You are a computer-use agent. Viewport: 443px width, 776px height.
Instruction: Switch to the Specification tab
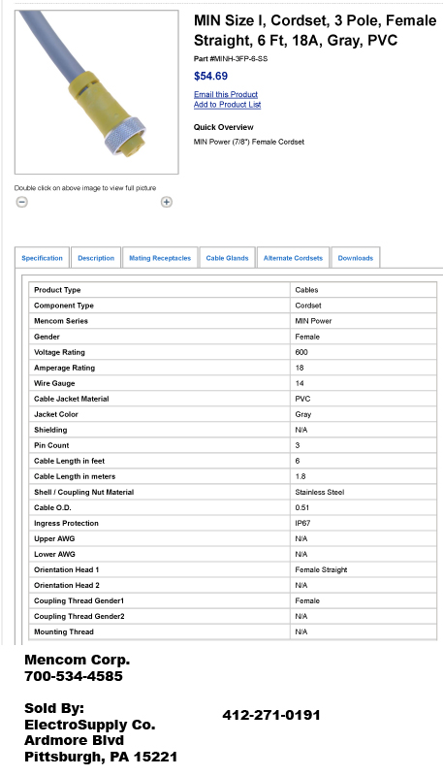(x=42, y=258)
